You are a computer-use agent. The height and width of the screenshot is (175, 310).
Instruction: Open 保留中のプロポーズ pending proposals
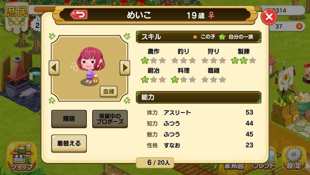tap(110, 119)
